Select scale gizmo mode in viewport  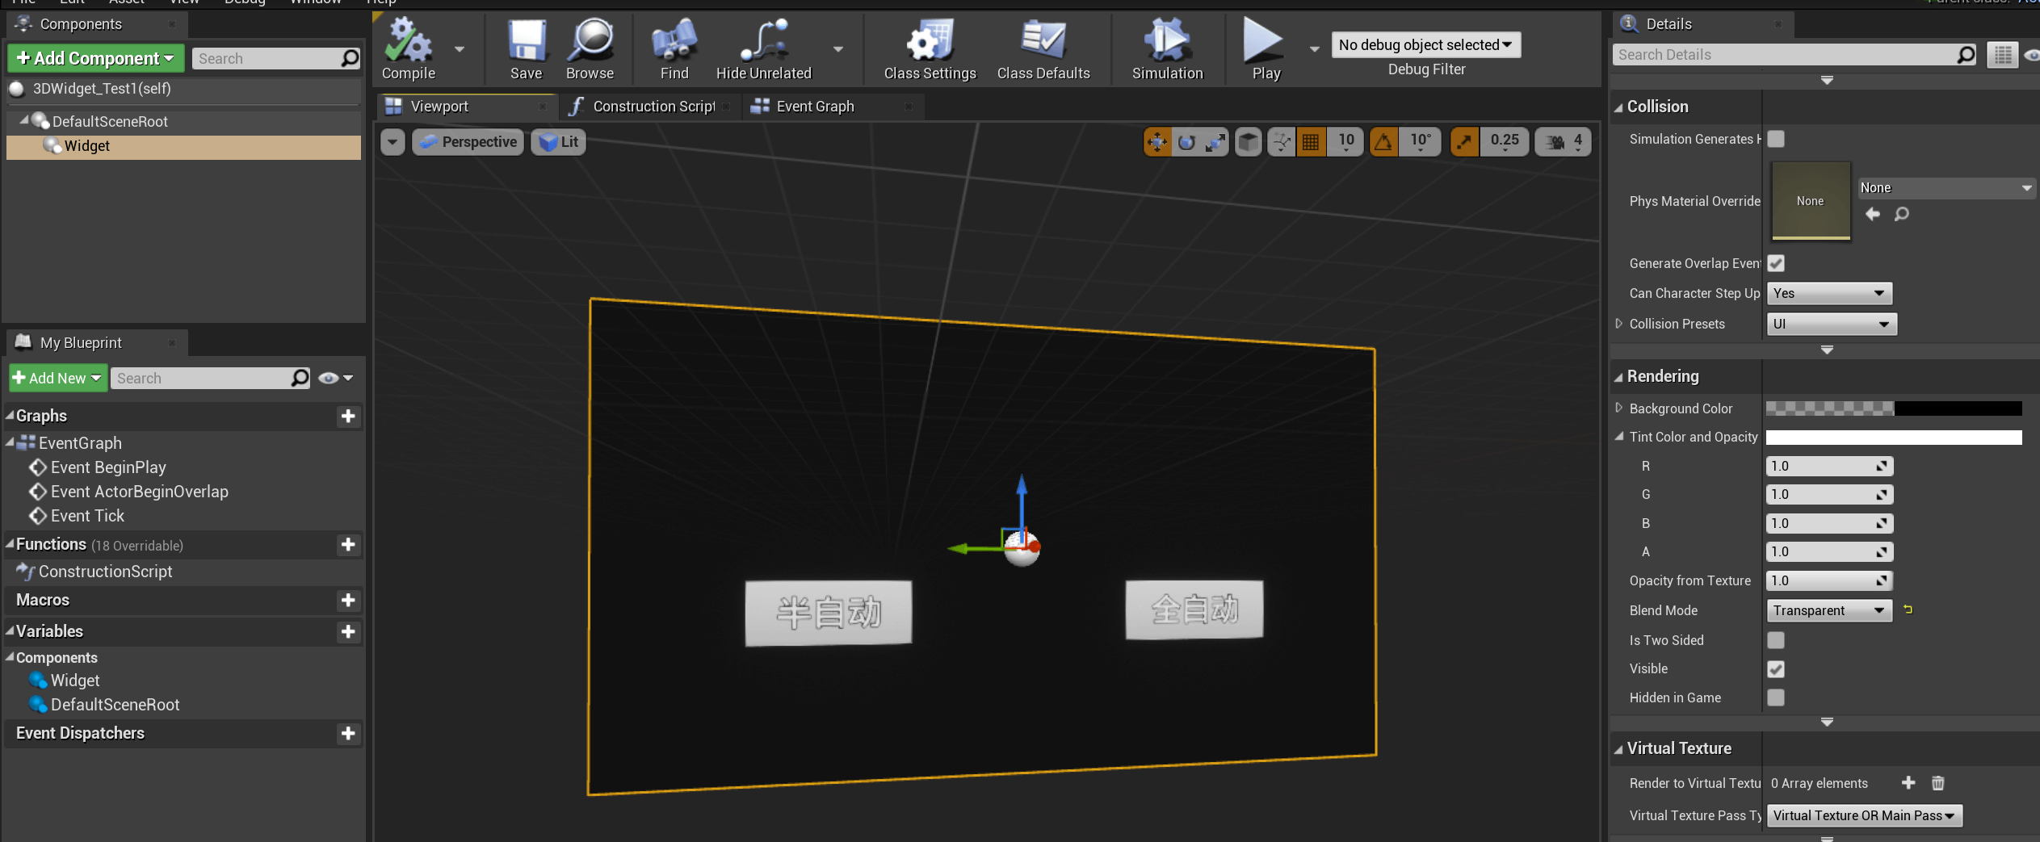(x=1215, y=142)
